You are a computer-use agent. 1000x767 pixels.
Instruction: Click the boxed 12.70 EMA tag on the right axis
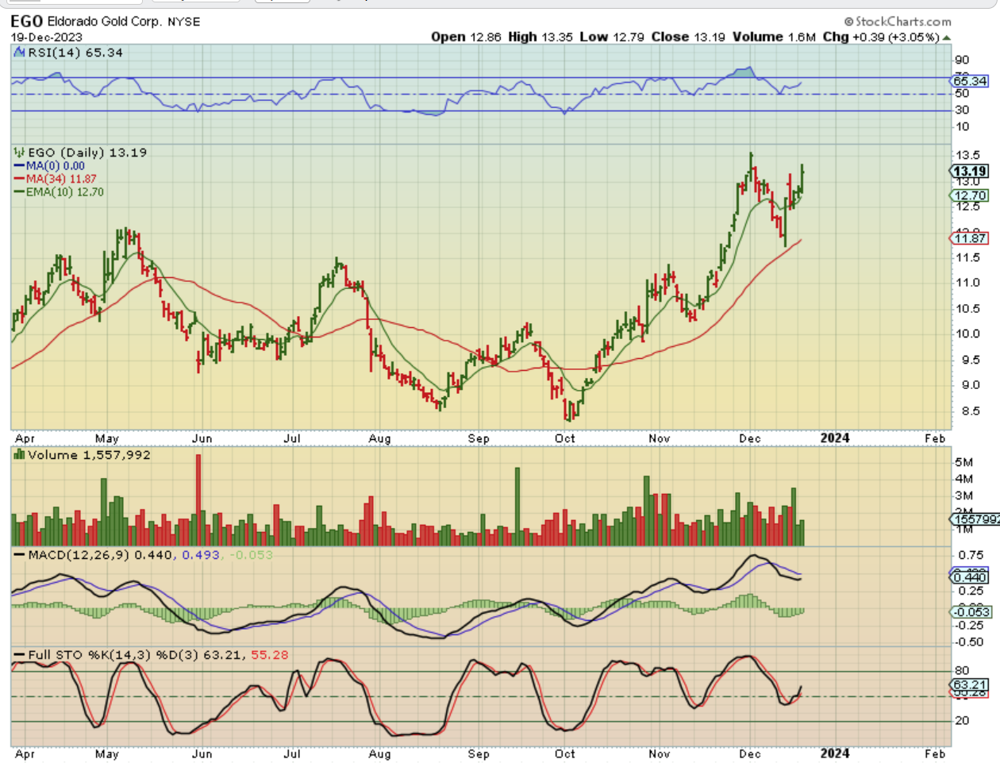tap(970, 195)
